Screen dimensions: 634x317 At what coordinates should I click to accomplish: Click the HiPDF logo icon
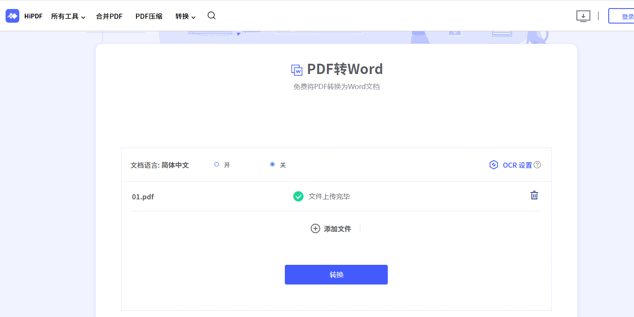(x=12, y=15)
